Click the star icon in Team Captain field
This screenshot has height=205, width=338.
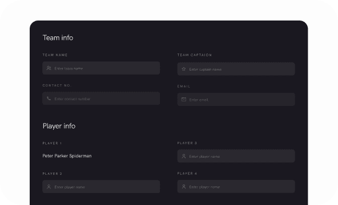pyautogui.click(x=184, y=69)
